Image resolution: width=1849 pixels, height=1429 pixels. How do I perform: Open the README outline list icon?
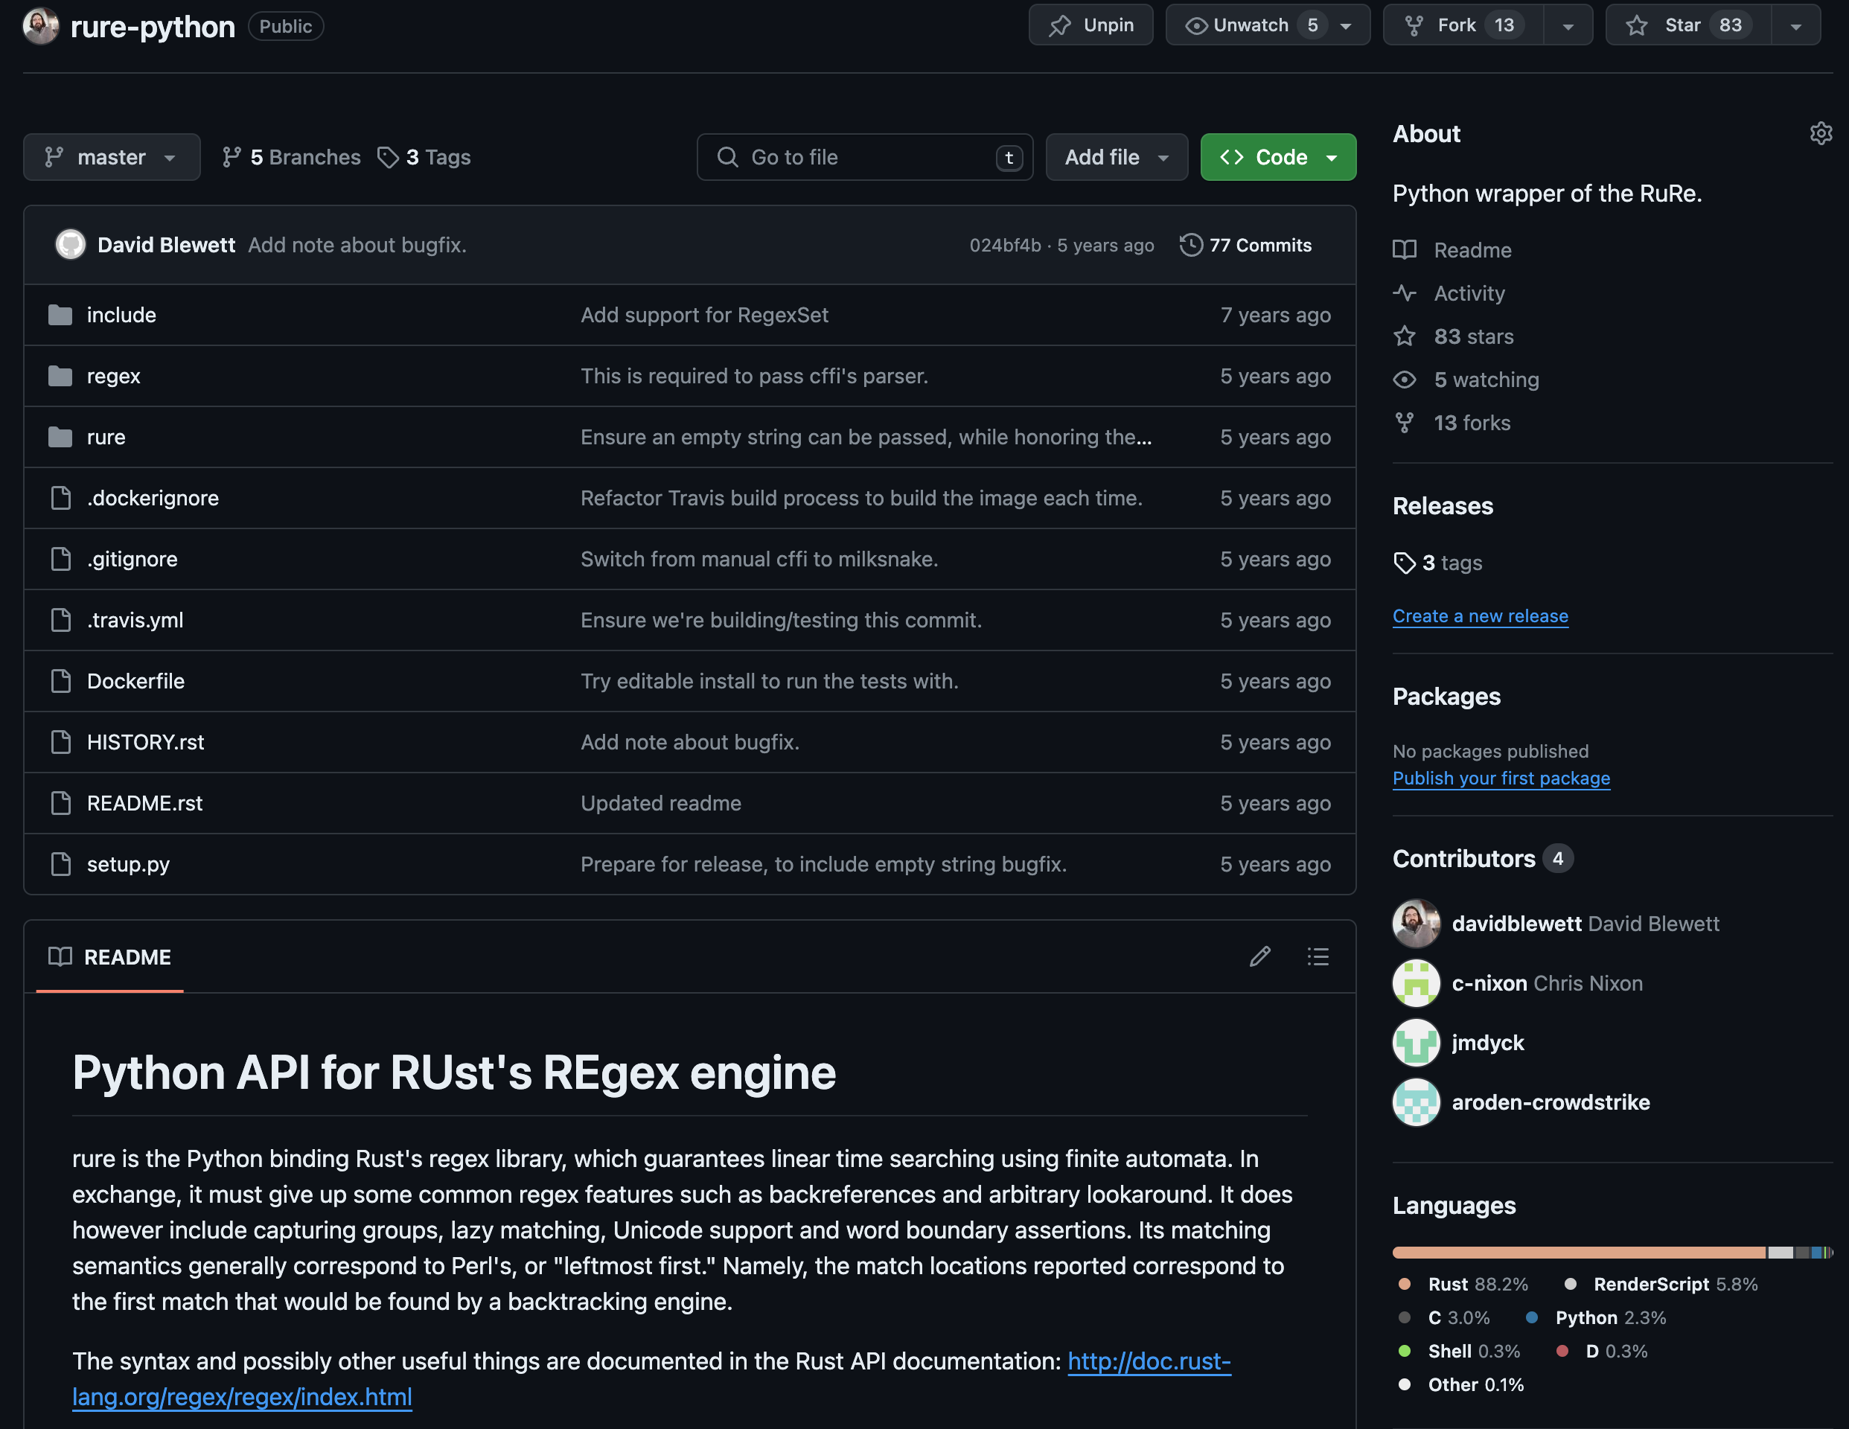click(1318, 956)
